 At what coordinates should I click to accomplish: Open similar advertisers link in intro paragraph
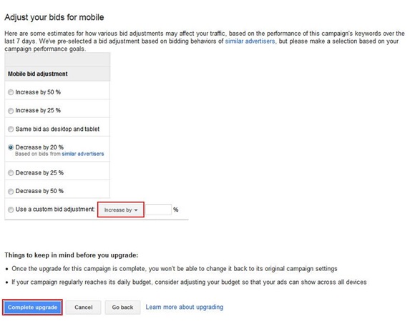click(250, 41)
